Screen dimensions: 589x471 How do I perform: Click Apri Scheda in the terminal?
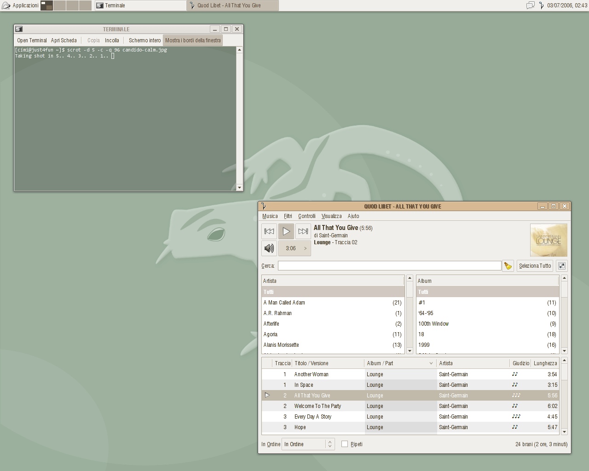point(64,40)
